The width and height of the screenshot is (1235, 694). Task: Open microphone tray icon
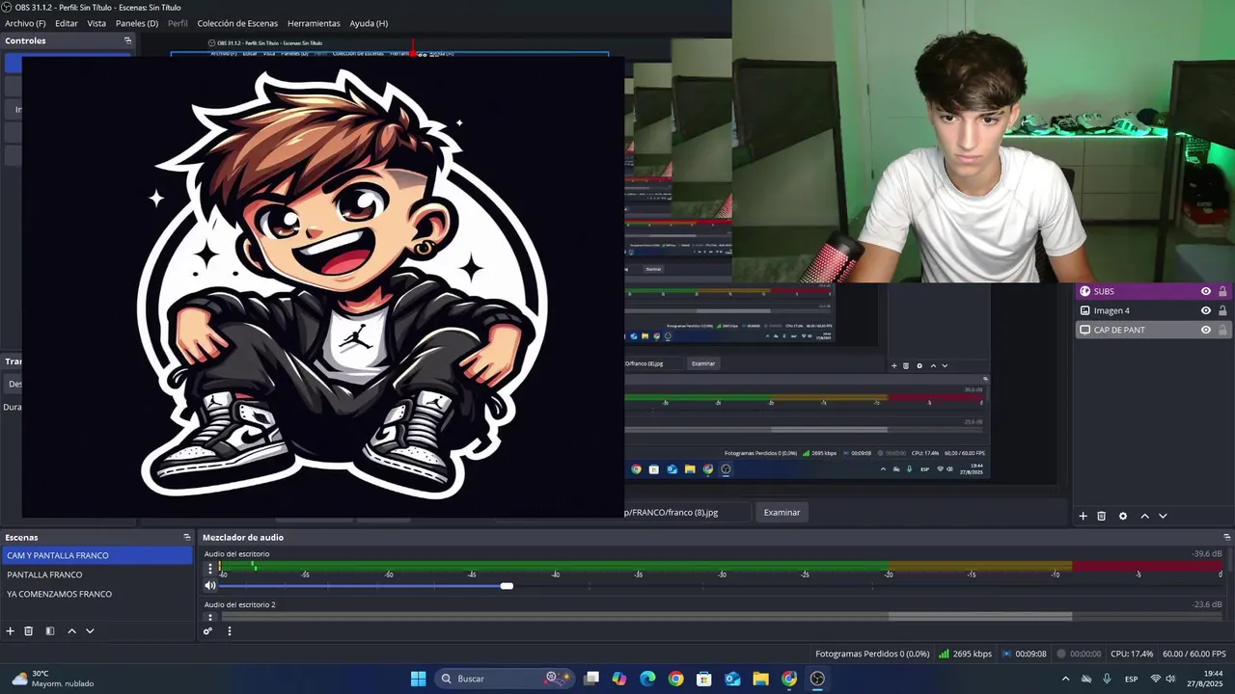coord(1107,679)
